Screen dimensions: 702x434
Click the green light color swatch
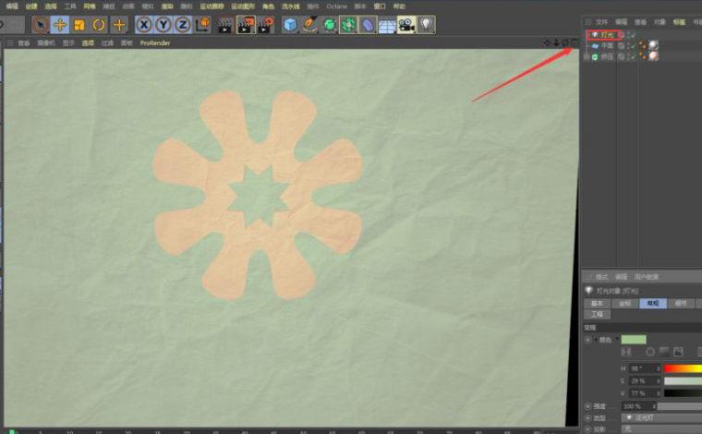coord(634,340)
